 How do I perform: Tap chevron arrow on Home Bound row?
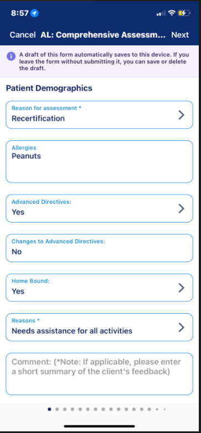pos(181,288)
